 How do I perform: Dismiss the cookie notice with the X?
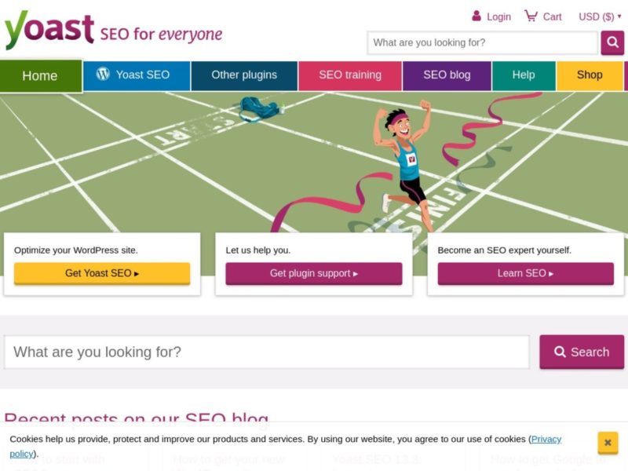tap(608, 443)
